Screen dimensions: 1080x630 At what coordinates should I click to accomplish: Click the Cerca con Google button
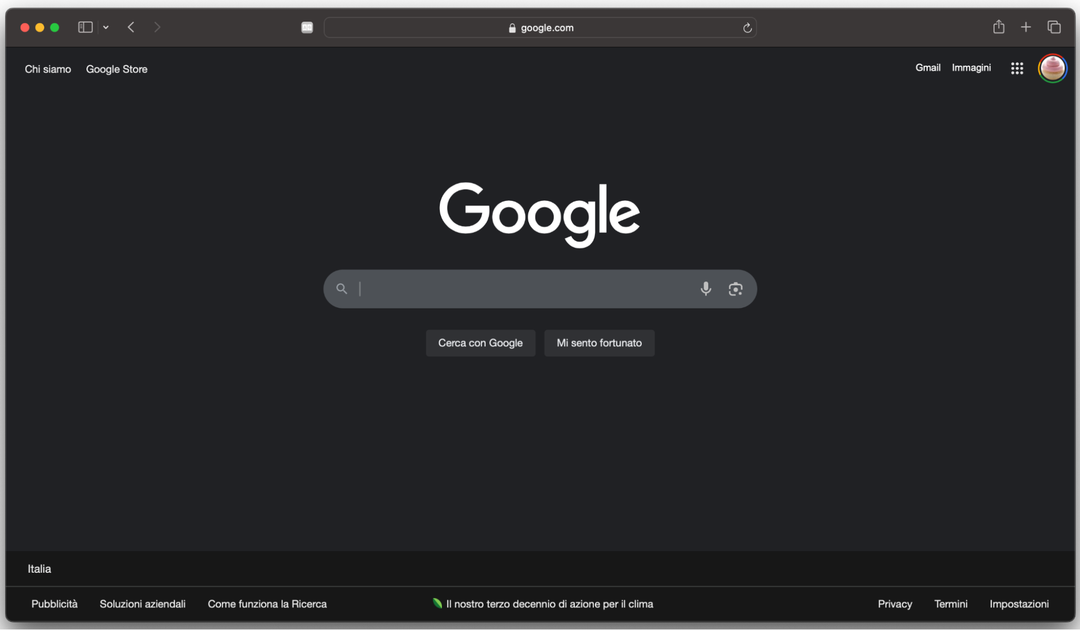(480, 343)
